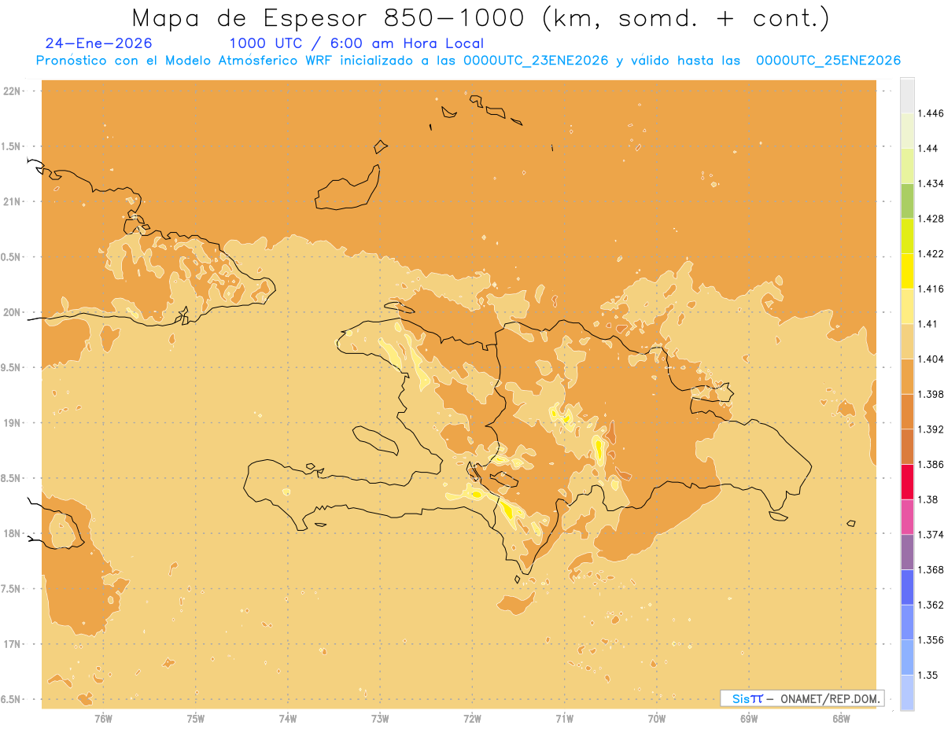944x729 pixels.
Task: Click the pink legend color swatch
Action: 907,517
